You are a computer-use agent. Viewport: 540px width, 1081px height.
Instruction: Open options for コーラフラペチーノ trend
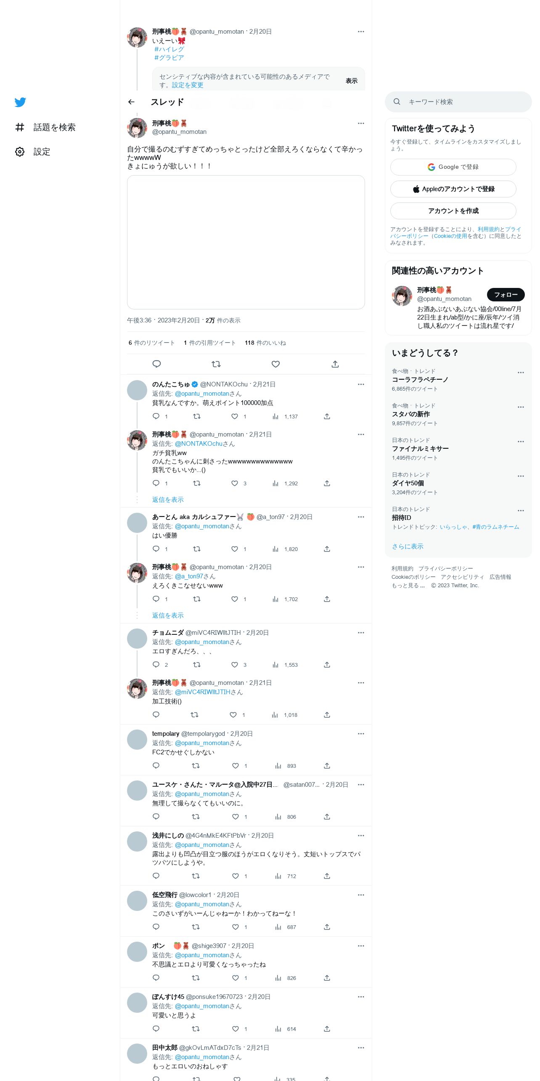point(521,373)
